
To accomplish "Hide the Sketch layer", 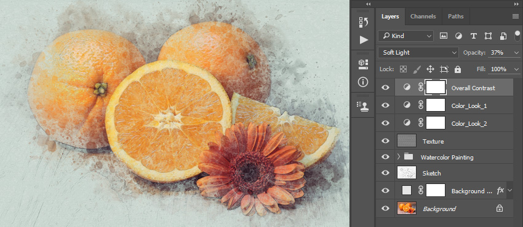I will [385, 172].
